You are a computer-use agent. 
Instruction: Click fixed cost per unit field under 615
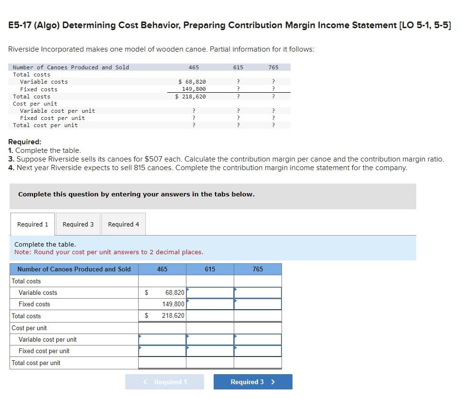210,351
